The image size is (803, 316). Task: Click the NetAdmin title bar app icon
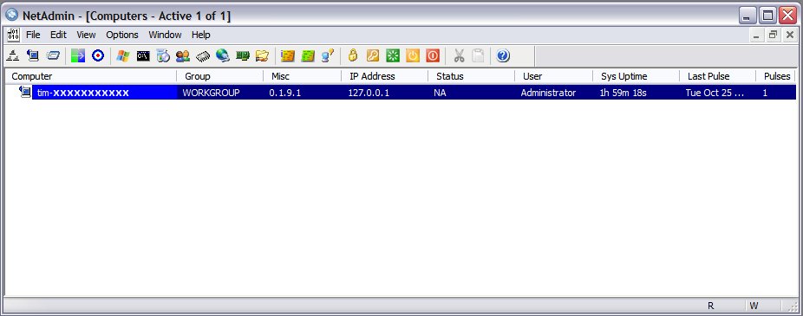pos(12,16)
